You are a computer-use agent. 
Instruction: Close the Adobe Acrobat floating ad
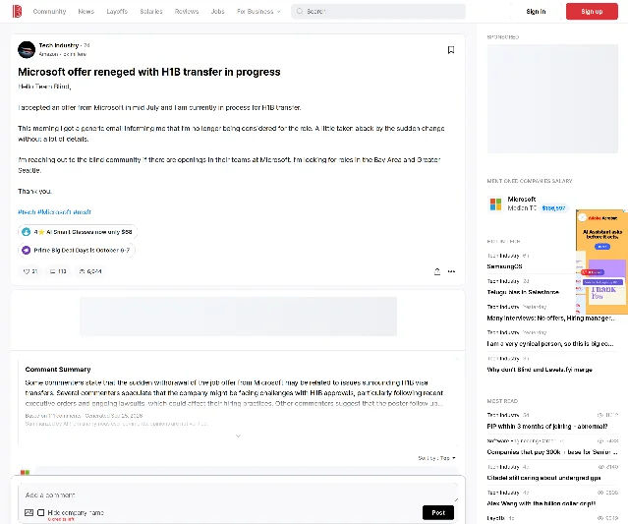(583, 217)
